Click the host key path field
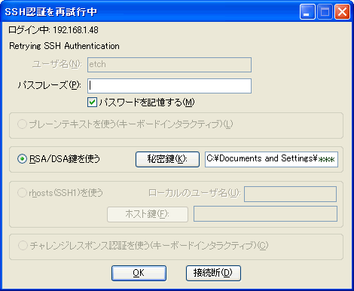Viewport: 354px width, 291px height. coord(265,214)
